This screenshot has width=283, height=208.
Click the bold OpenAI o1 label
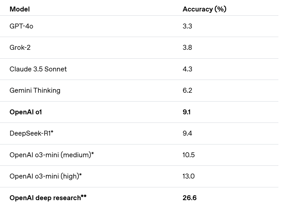[x=26, y=112]
